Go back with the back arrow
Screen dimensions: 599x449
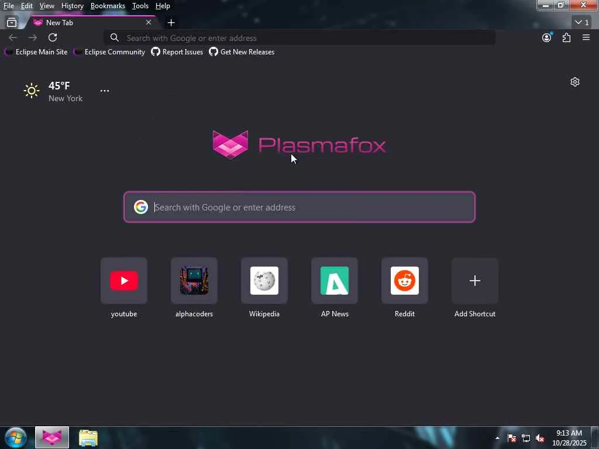[13, 37]
